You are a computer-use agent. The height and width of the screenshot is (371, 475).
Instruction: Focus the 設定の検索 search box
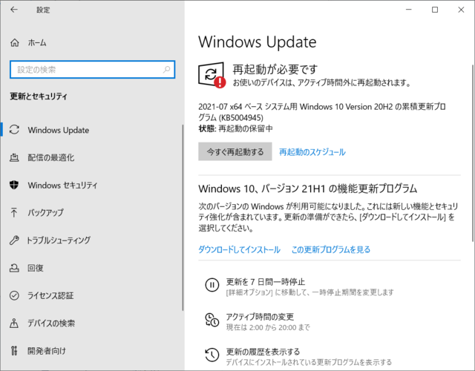coord(92,70)
